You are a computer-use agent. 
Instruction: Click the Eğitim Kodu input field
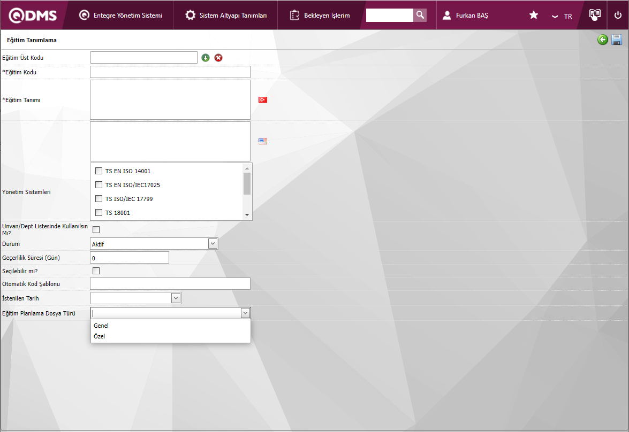tap(170, 72)
